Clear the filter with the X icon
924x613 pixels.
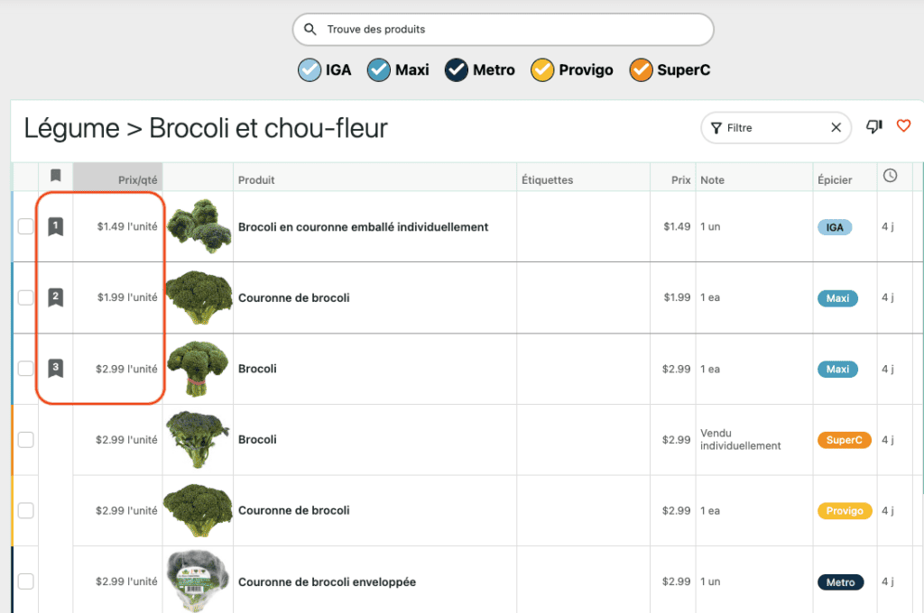(x=836, y=128)
